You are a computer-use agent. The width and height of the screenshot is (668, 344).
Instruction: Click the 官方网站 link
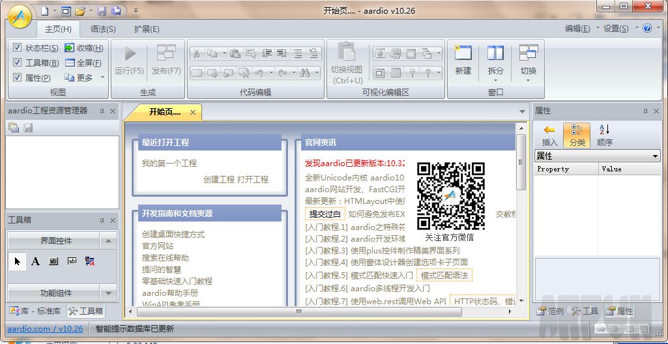click(x=158, y=246)
